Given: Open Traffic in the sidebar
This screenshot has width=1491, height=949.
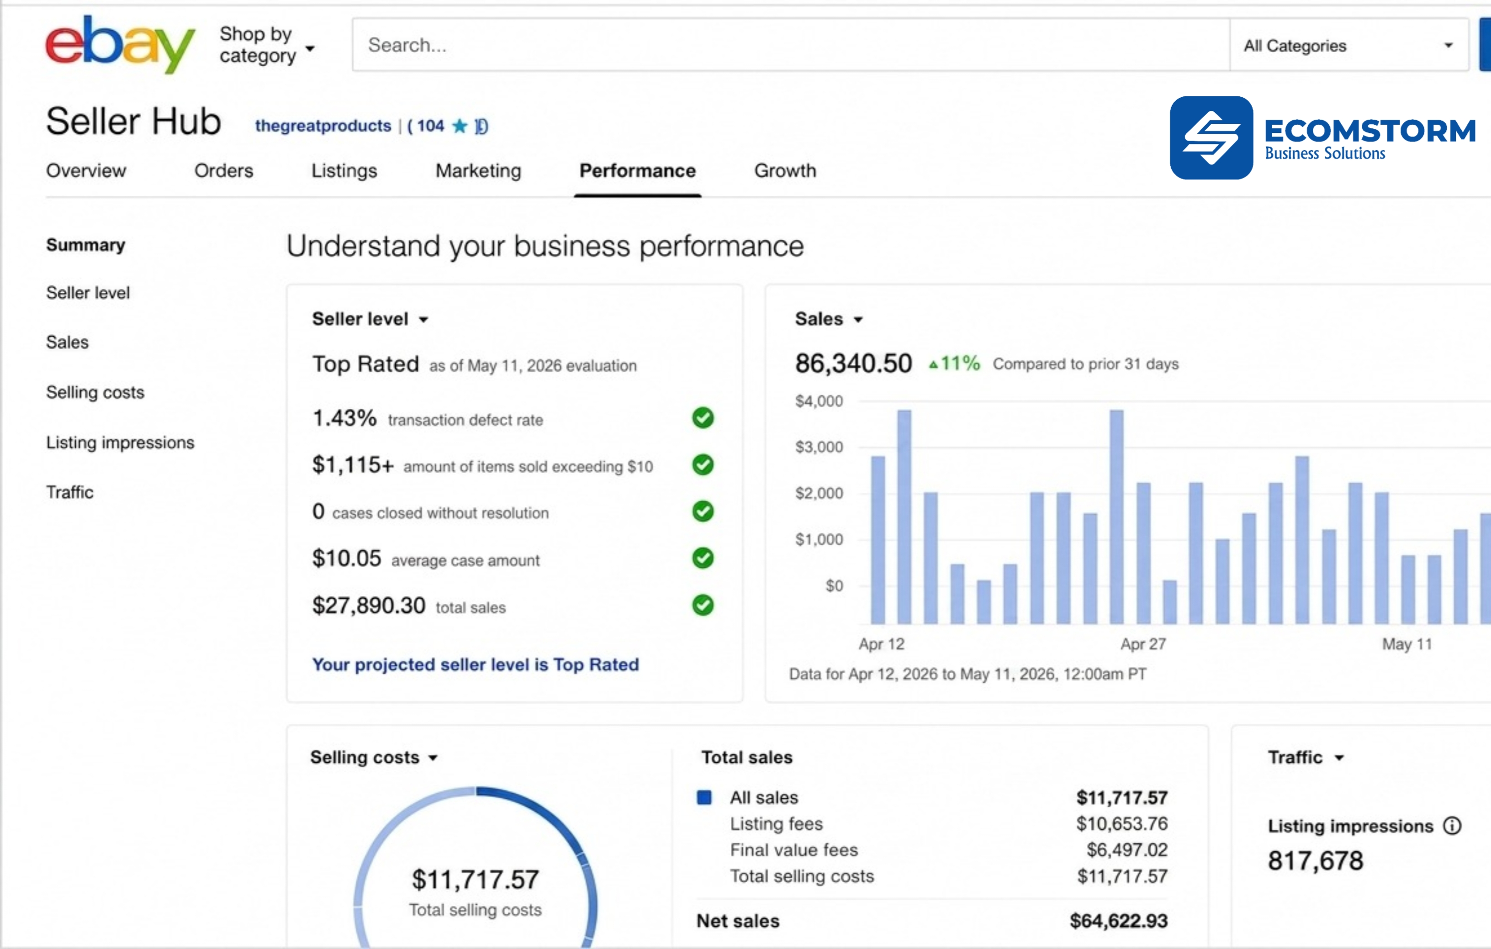Looking at the screenshot, I should (x=70, y=493).
